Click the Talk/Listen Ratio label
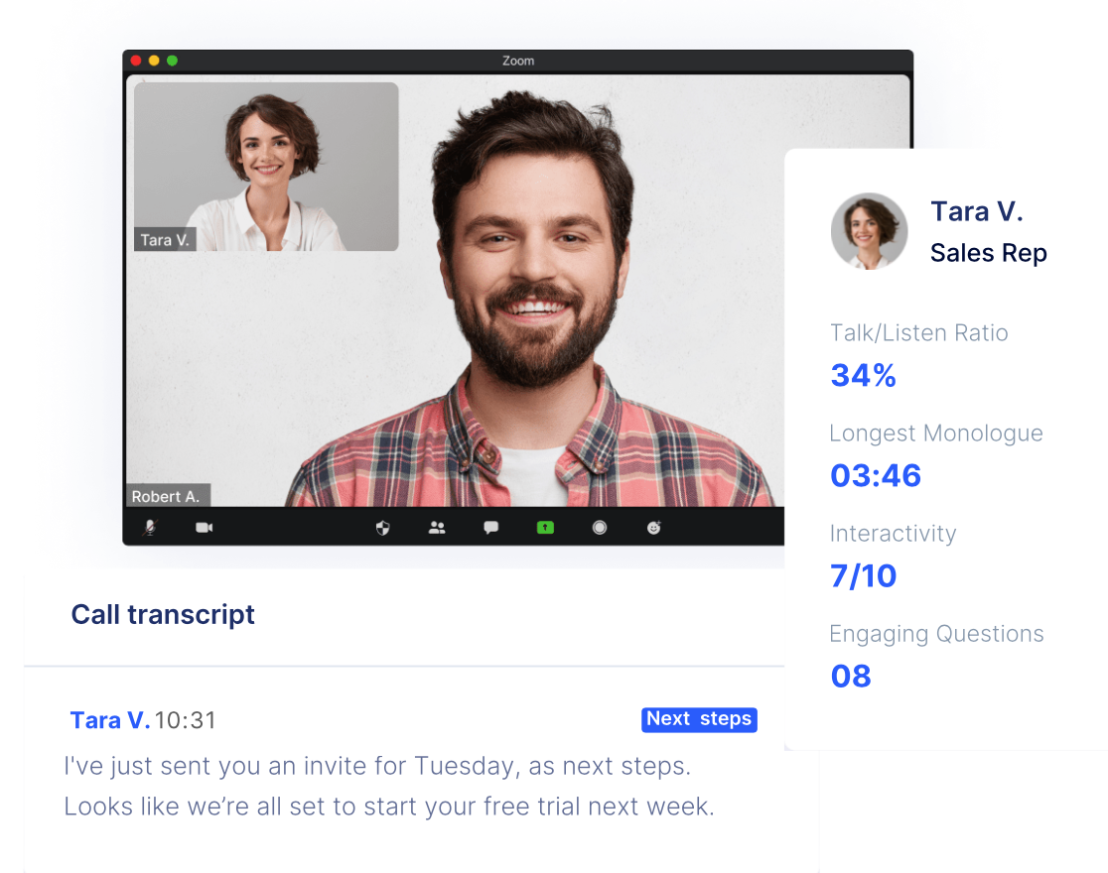Viewport: 1108px width, 873px height. coord(918,332)
